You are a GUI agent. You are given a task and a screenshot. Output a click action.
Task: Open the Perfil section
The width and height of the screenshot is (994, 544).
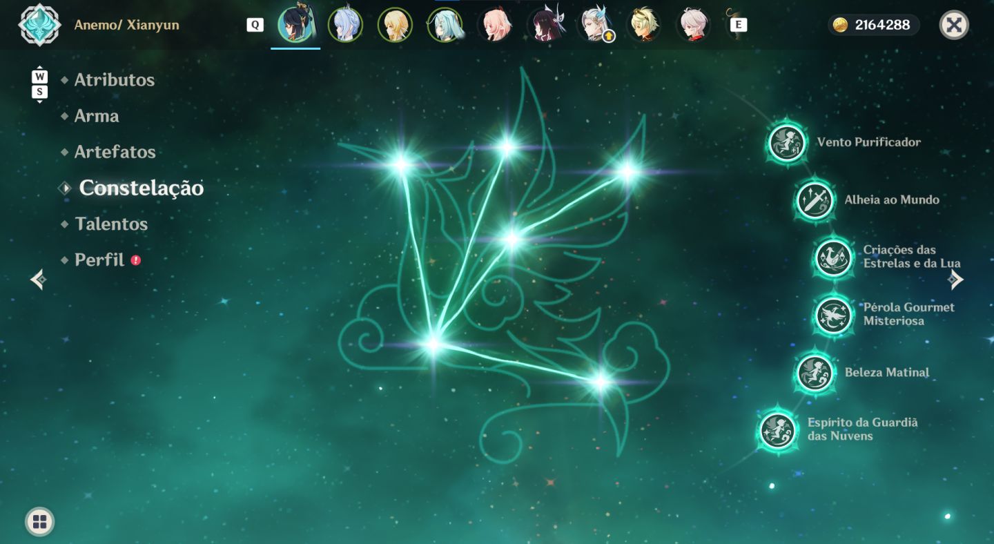tap(99, 260)
